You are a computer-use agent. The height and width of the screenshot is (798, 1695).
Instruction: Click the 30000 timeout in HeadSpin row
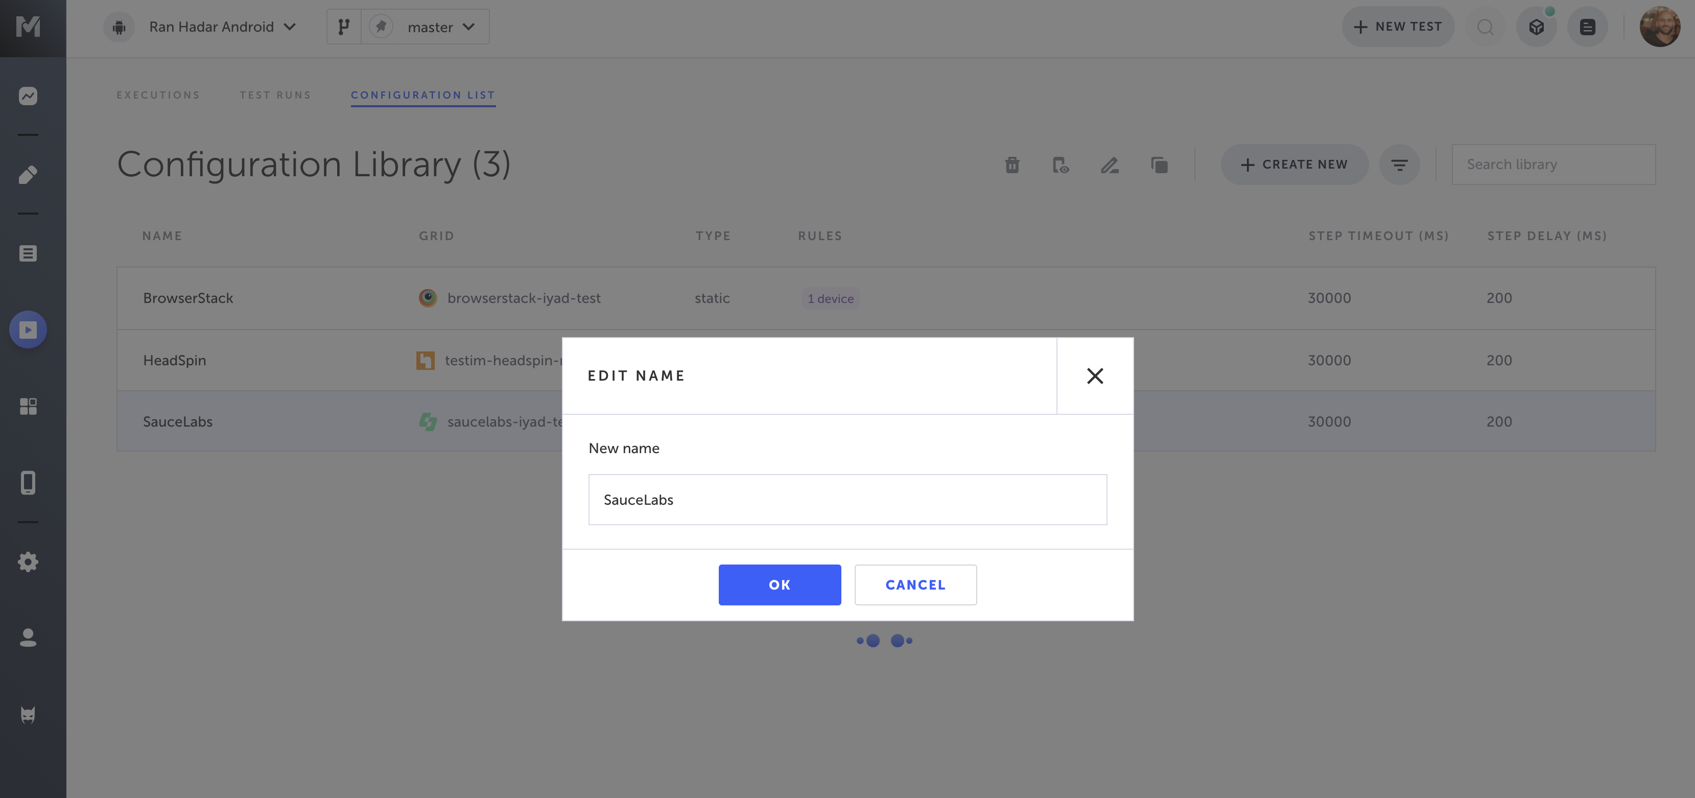coord(1329,361)
